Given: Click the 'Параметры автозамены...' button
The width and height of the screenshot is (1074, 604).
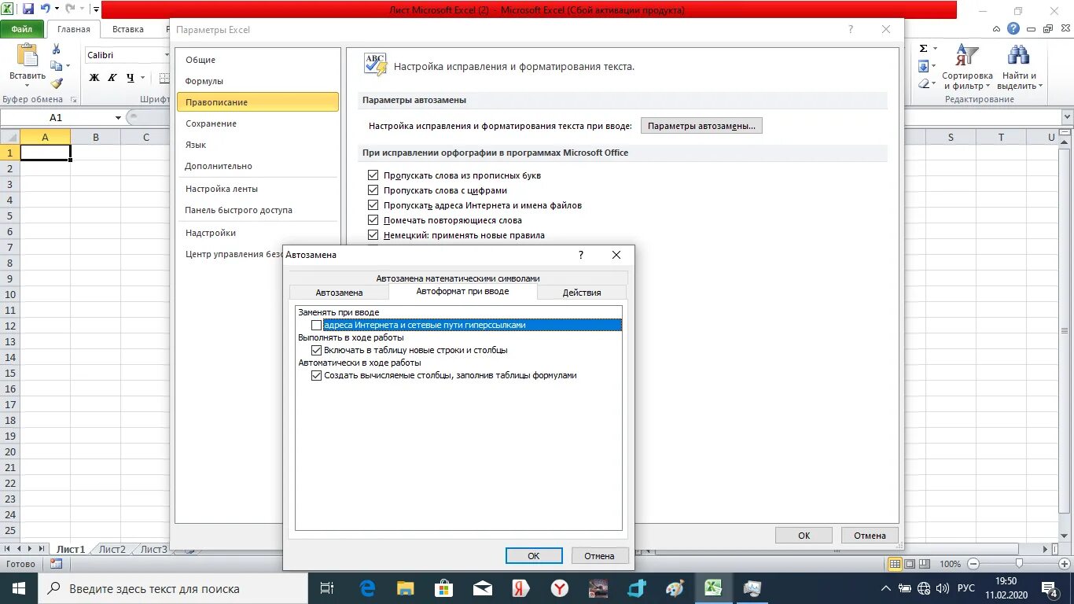Looking at the screenshot, I should [701, 126].
